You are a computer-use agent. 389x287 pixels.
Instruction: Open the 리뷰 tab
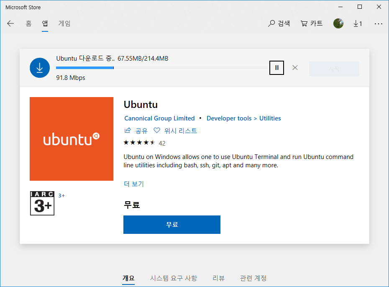coord(218,278)
